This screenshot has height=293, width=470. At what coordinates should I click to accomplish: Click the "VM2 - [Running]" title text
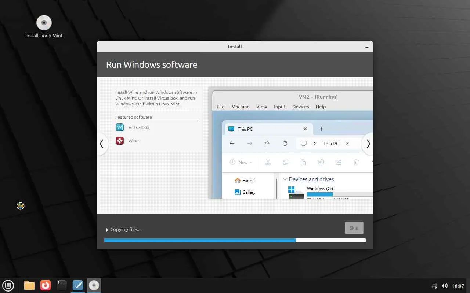[x=318, y=97]
